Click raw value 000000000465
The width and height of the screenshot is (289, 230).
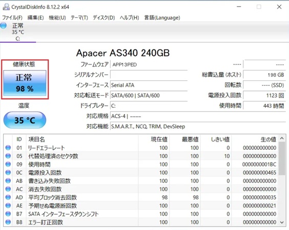pyautogui.click(x=259, y=172)
